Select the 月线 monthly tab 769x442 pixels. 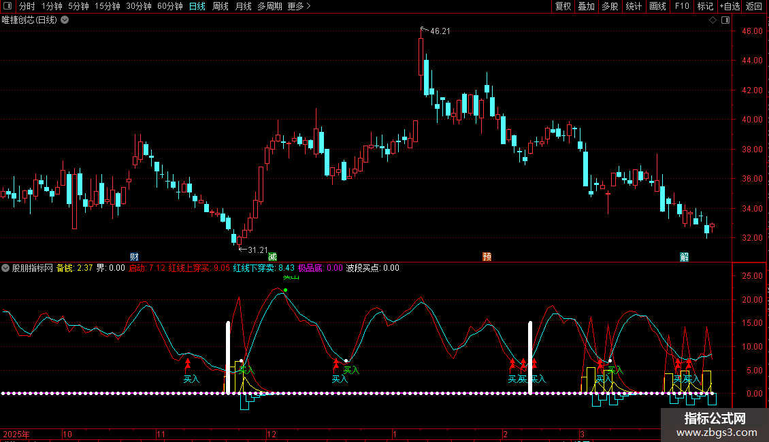pos(243,6)
